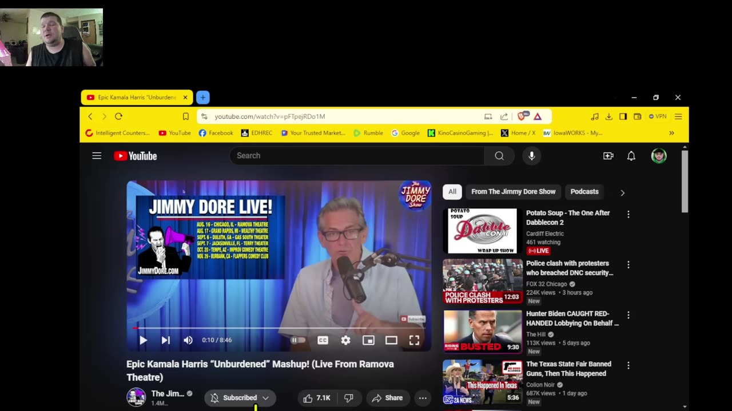Click the address bar URL
The width and height of the screenshot is (732, 411).
[x=270, y=116]
